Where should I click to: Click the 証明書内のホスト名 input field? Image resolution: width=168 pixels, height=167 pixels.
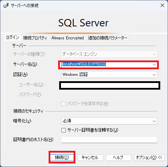tap(109, 140)
